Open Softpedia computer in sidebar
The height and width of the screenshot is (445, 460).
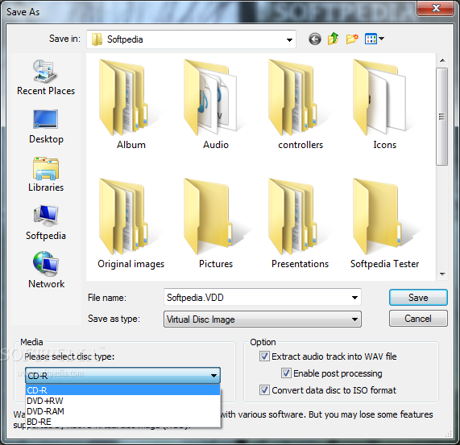coord(46,223)
